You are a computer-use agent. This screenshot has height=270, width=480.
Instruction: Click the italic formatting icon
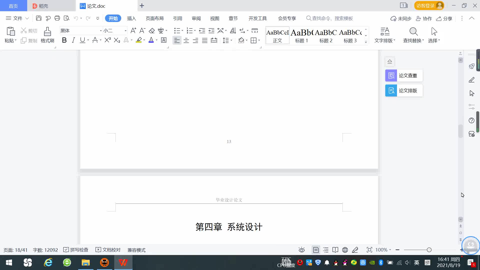pyautogui.click(x=73, y=40)
